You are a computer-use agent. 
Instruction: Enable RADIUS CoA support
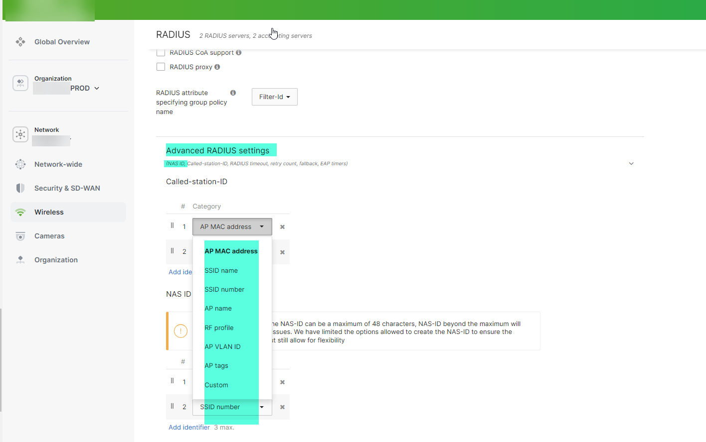point(161,52)
